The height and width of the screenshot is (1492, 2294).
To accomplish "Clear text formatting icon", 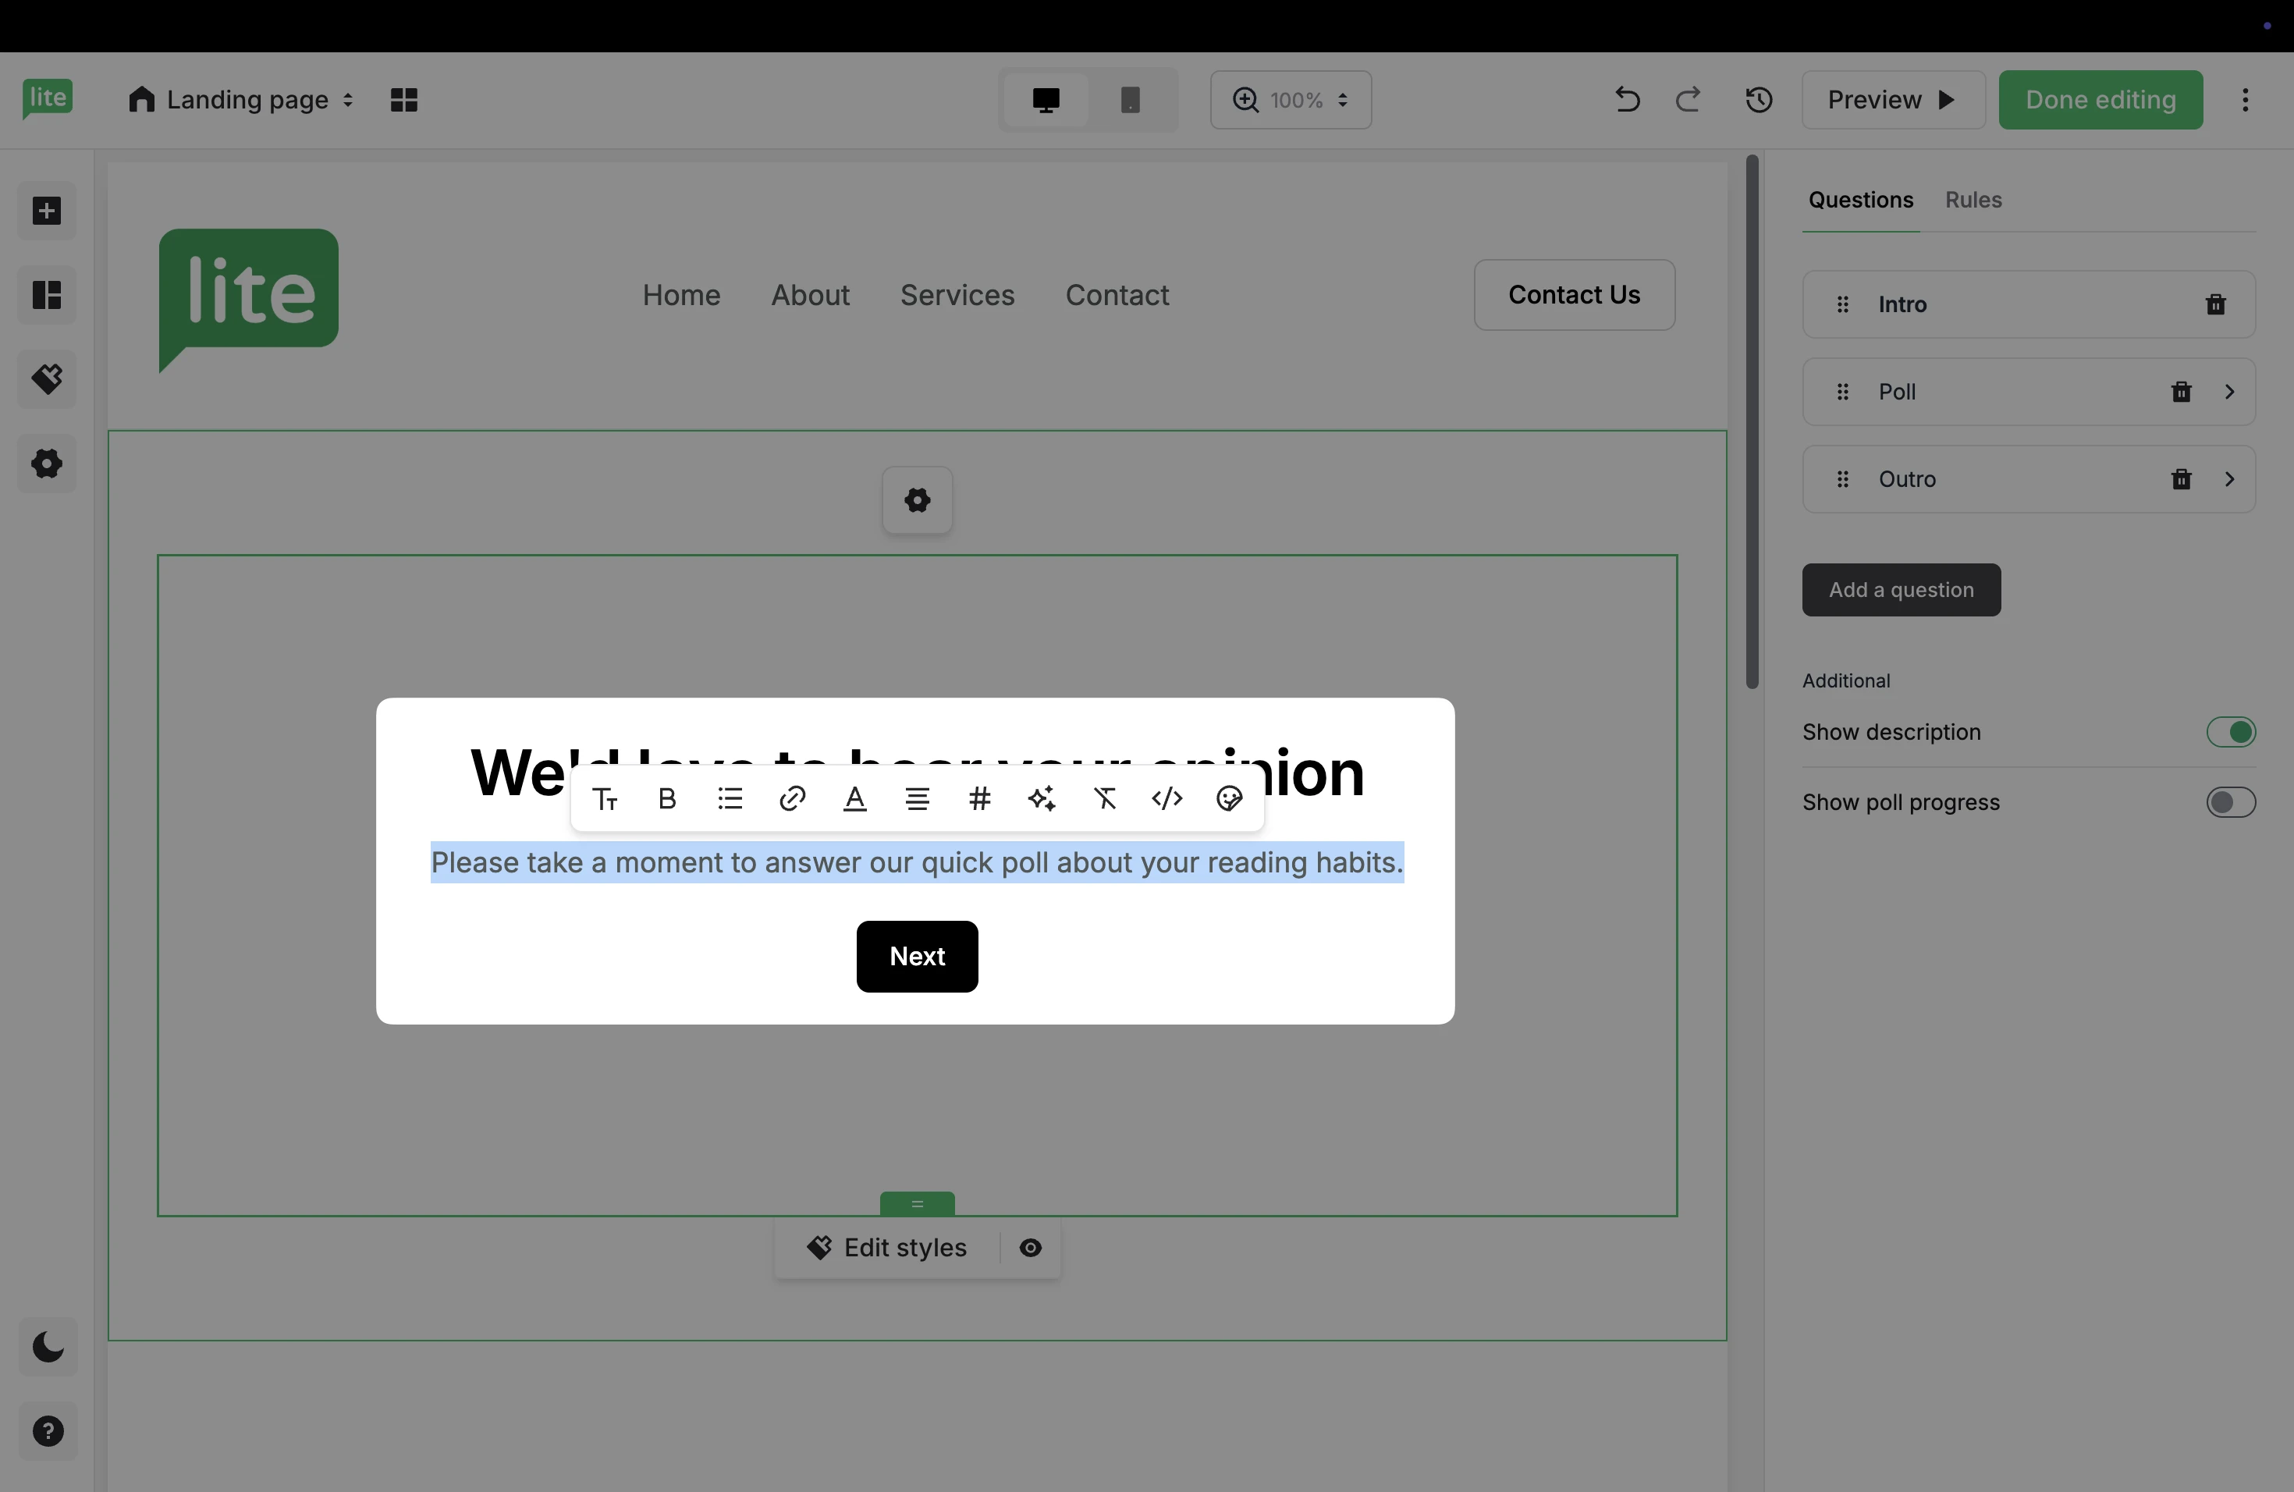I will (x=1105, y=798).
